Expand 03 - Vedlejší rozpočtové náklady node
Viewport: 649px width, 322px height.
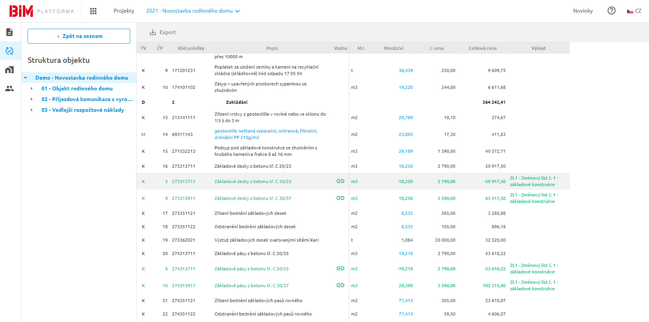[31, 110]
